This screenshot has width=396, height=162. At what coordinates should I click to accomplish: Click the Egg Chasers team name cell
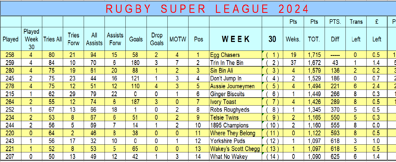click(x=235, y=55)
